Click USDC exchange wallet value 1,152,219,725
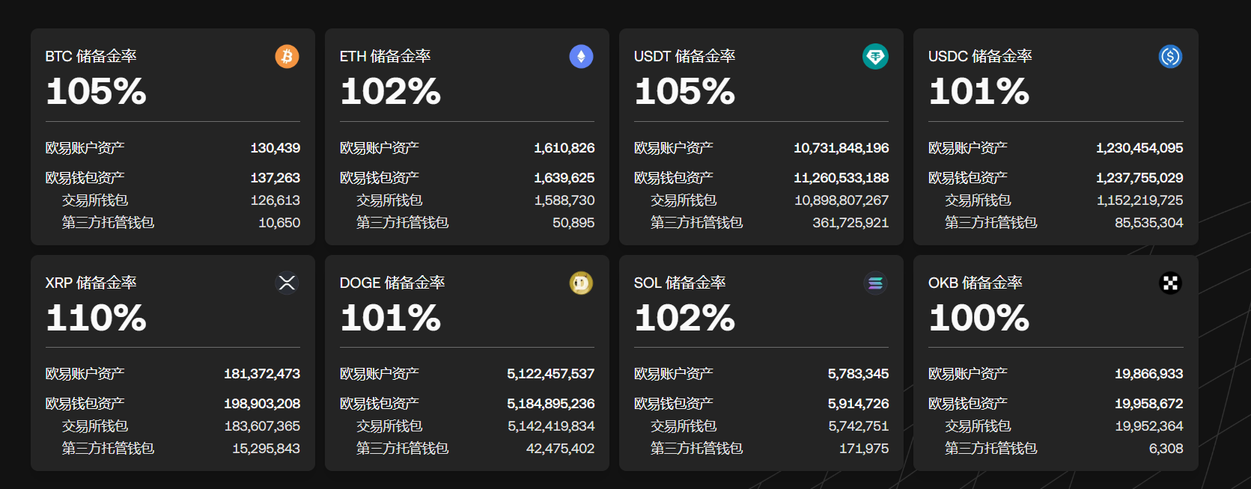Image resolution: width=1251 pixels, height=489 pixels. click(1139, 200)
